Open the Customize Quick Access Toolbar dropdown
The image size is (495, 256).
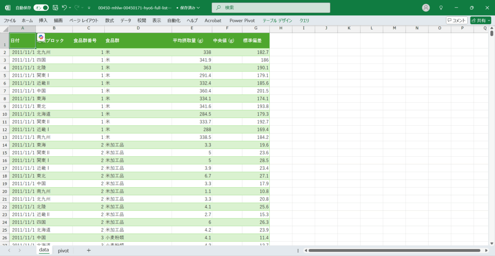89,8
